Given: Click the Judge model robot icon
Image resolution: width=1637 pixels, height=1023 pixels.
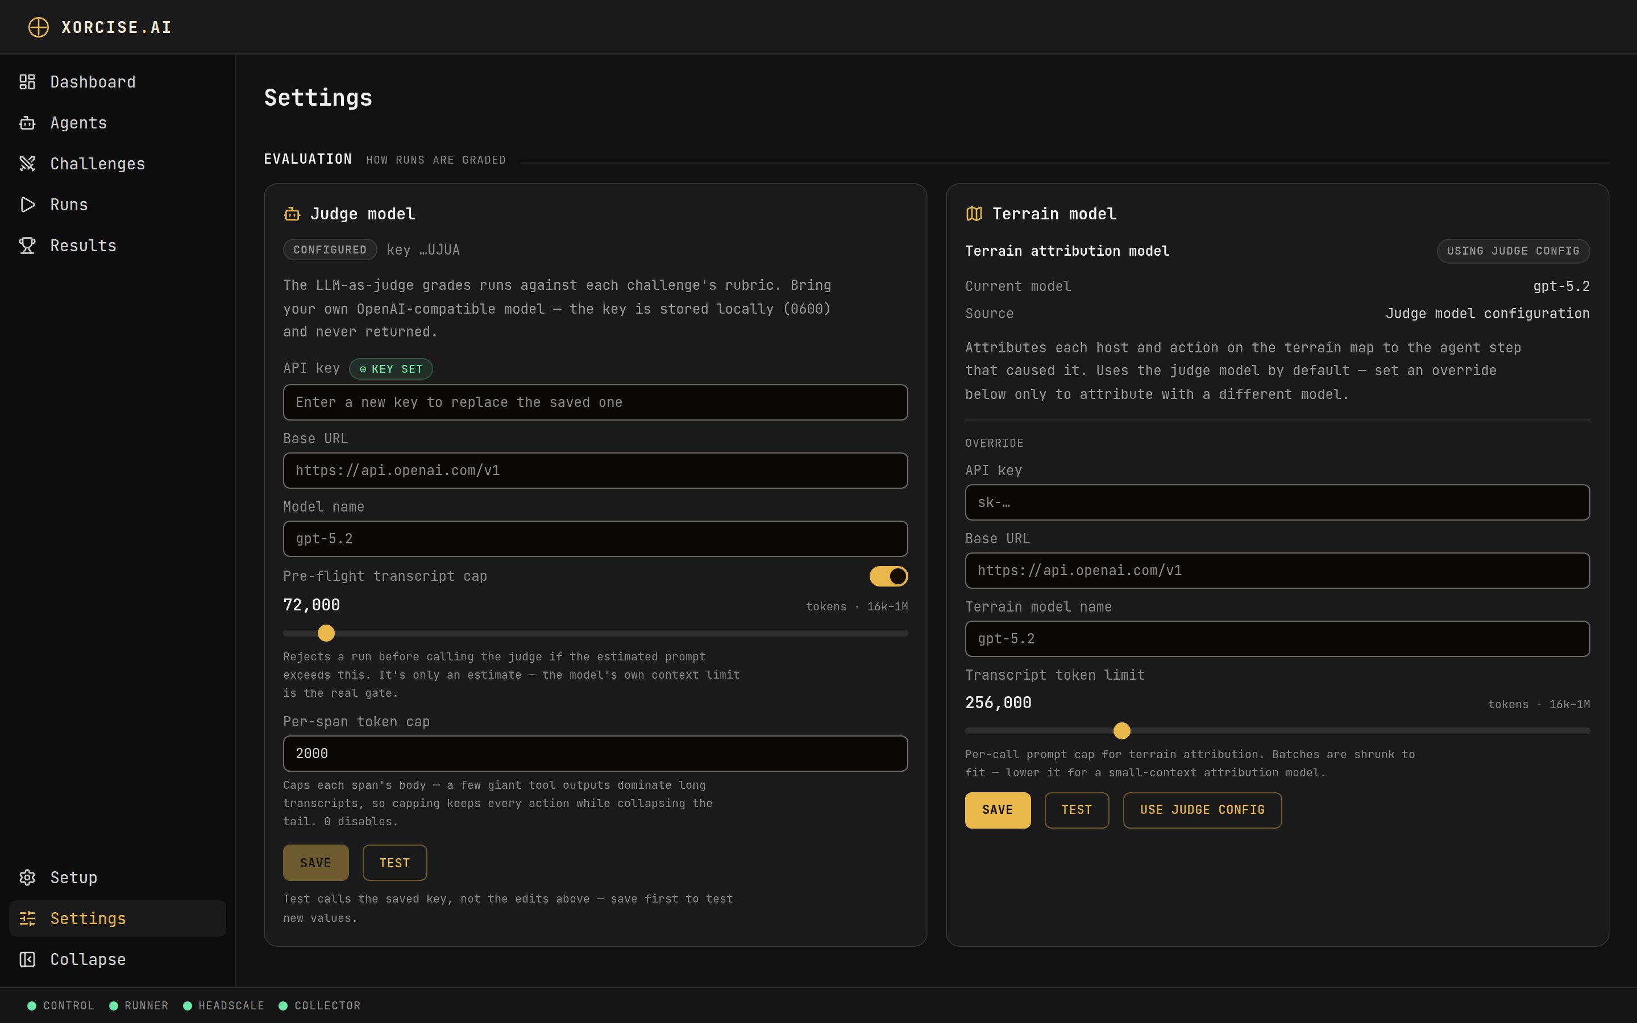Looking at the screenshot, I should coord(292,214).
